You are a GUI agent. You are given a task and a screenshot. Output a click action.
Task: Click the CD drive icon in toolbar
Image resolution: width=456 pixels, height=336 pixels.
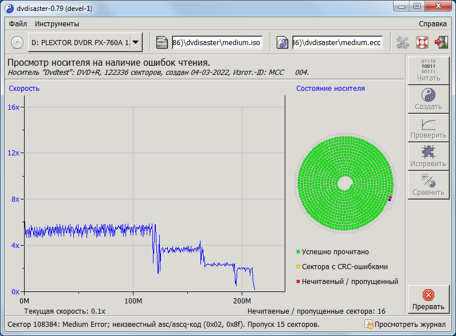(x=17, y=42)
